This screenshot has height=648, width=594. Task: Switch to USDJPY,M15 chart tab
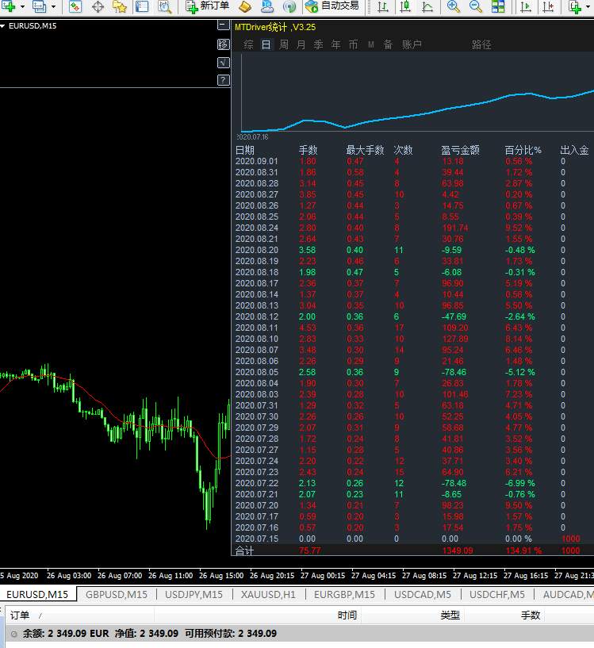tap(194, 594)
